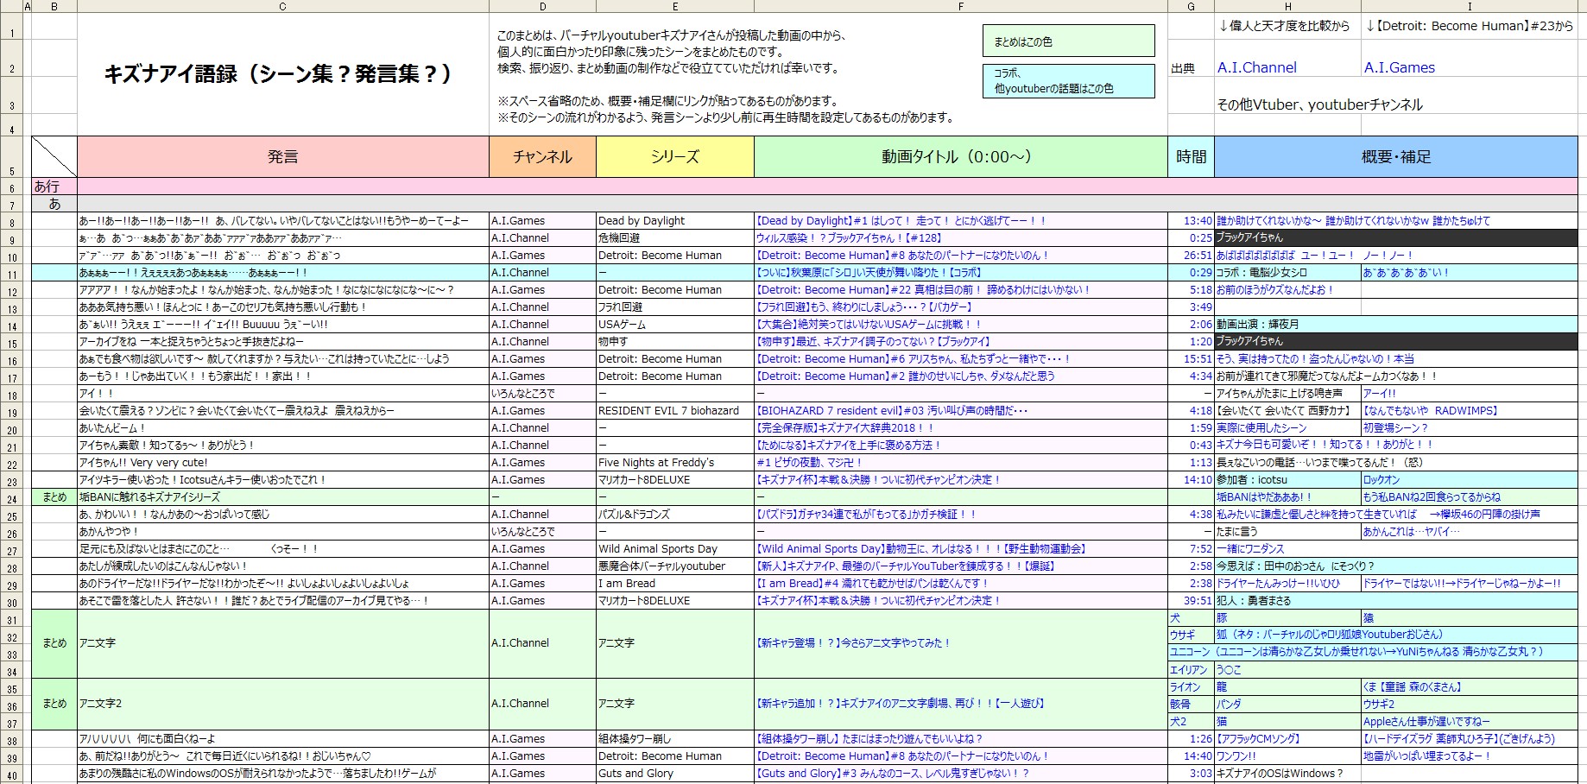Open 【BIOHAZARD 7 resident evil】#03 link
This screenshot has height=784, width=1587.
point(891,411)
